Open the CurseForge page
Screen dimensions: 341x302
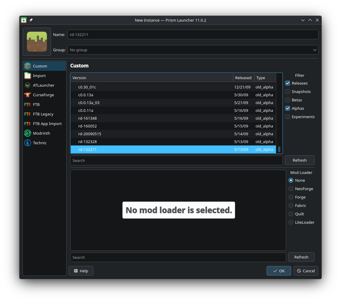(45, 95)
